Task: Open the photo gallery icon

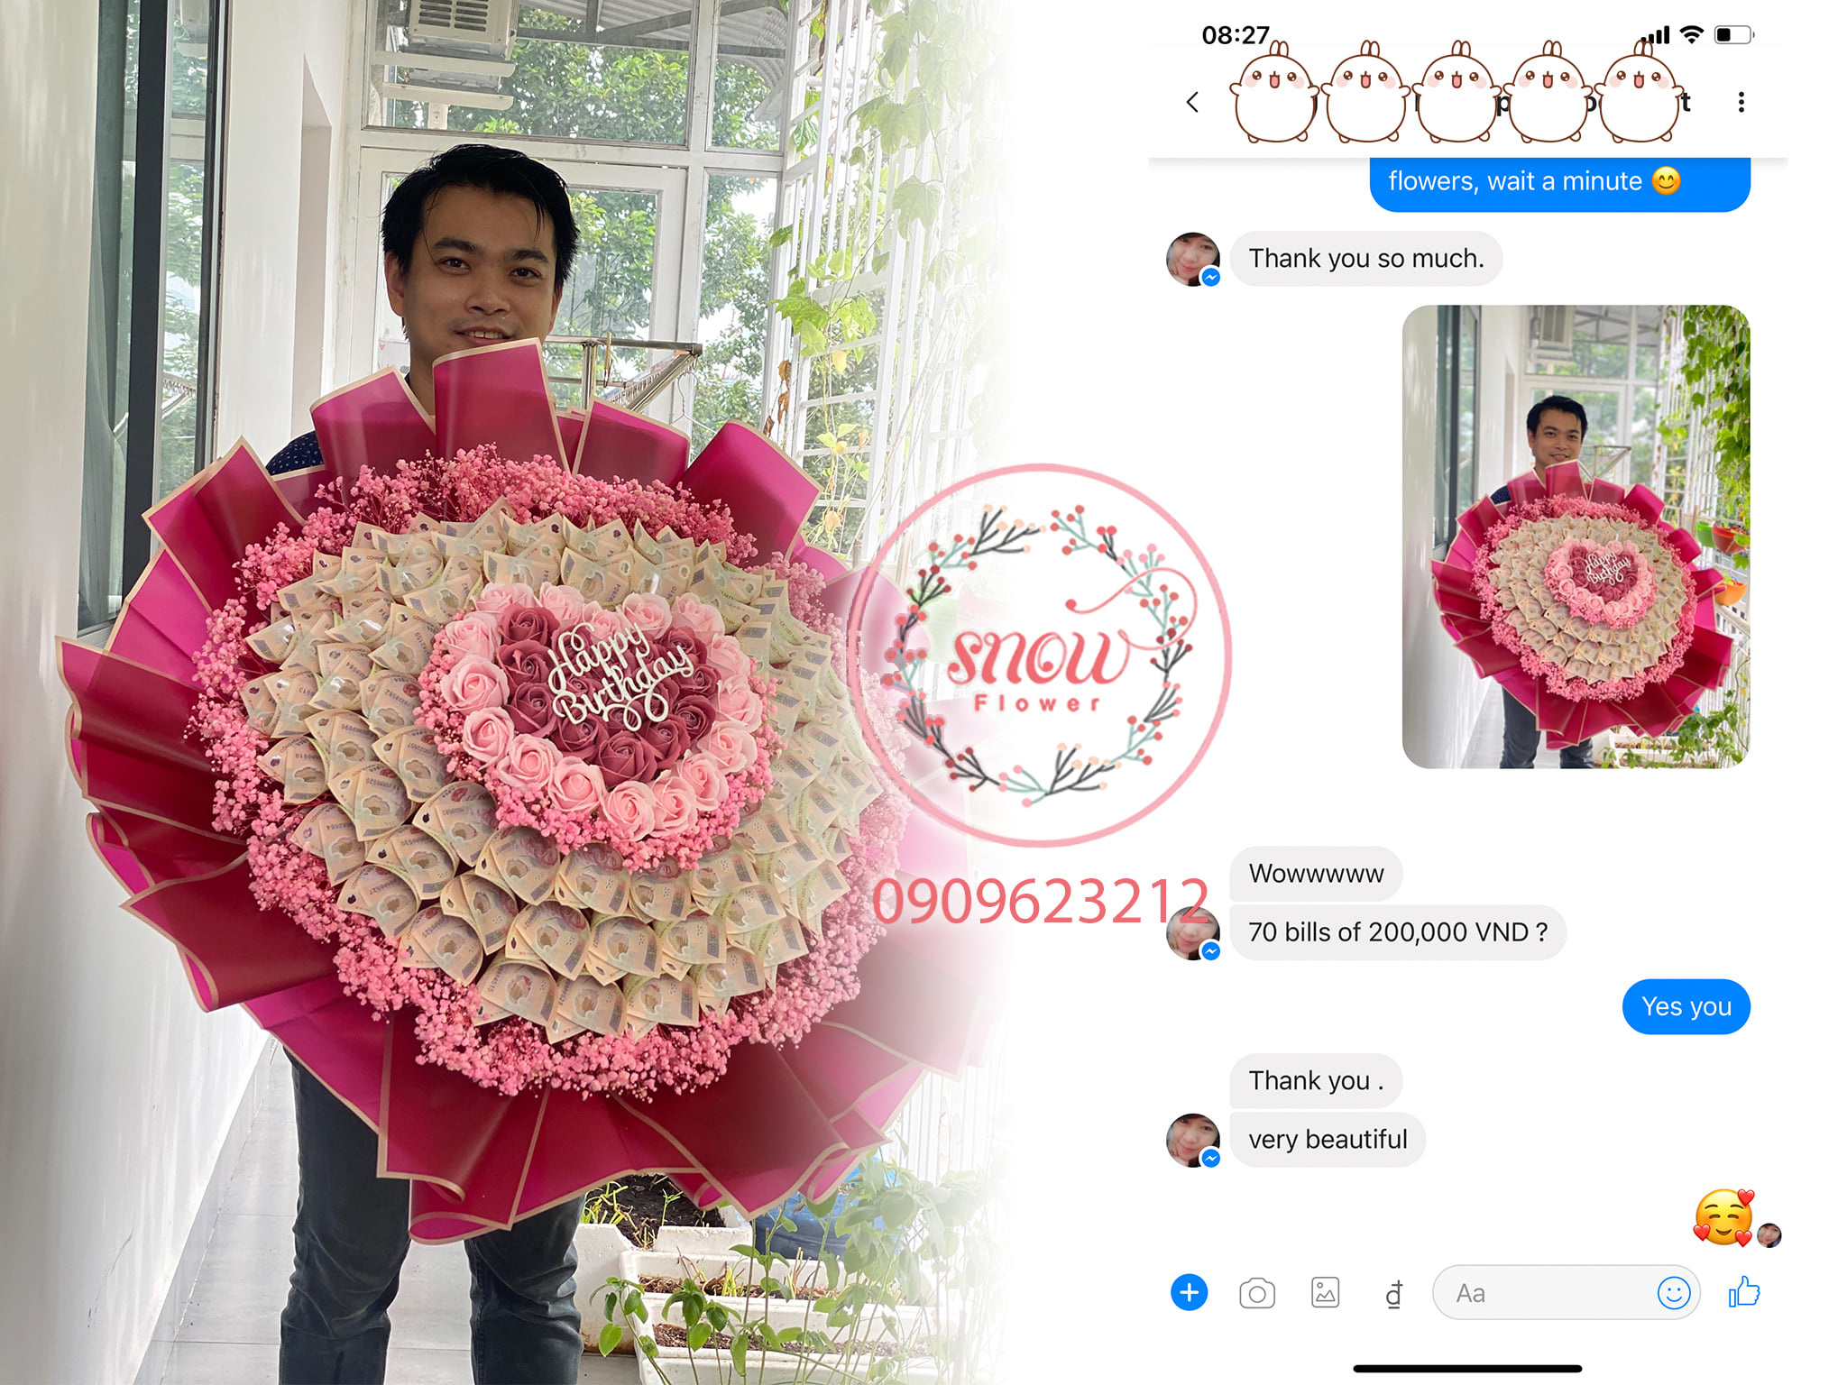Action: (x=1324, y=1292)
